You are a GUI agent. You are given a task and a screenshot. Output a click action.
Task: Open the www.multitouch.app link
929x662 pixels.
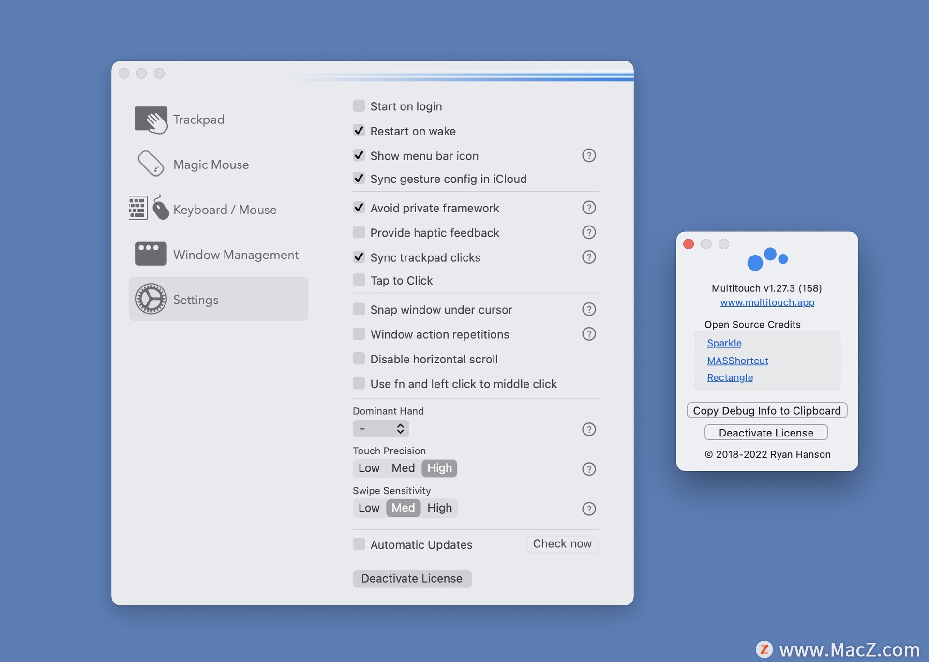[x=767, y=302]
